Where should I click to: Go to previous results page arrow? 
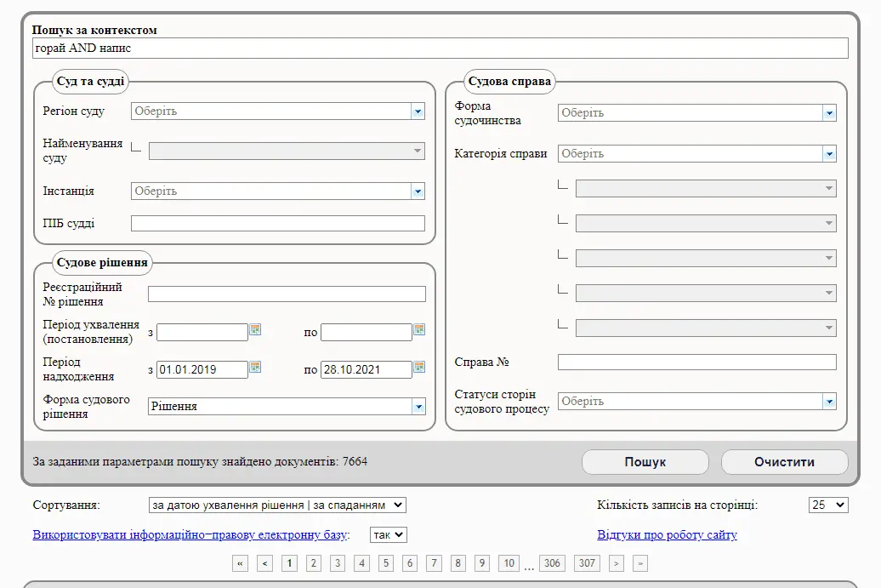click(264, 563)
